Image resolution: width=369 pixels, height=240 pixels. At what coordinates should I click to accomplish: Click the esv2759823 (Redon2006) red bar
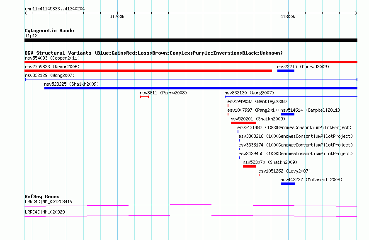click(x=148, y=71)
